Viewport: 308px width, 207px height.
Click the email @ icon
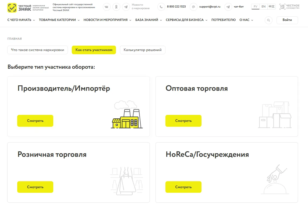click(193, 7)
